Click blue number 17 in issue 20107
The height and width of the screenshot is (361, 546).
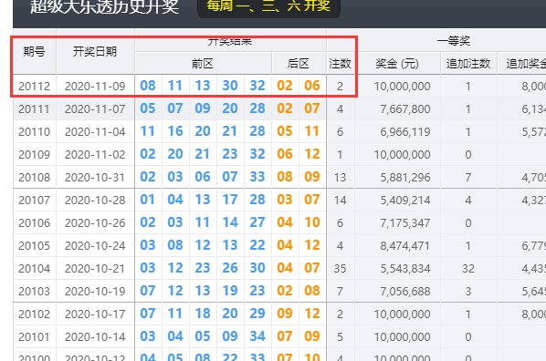pyautogui.click(x=230, y=200)
